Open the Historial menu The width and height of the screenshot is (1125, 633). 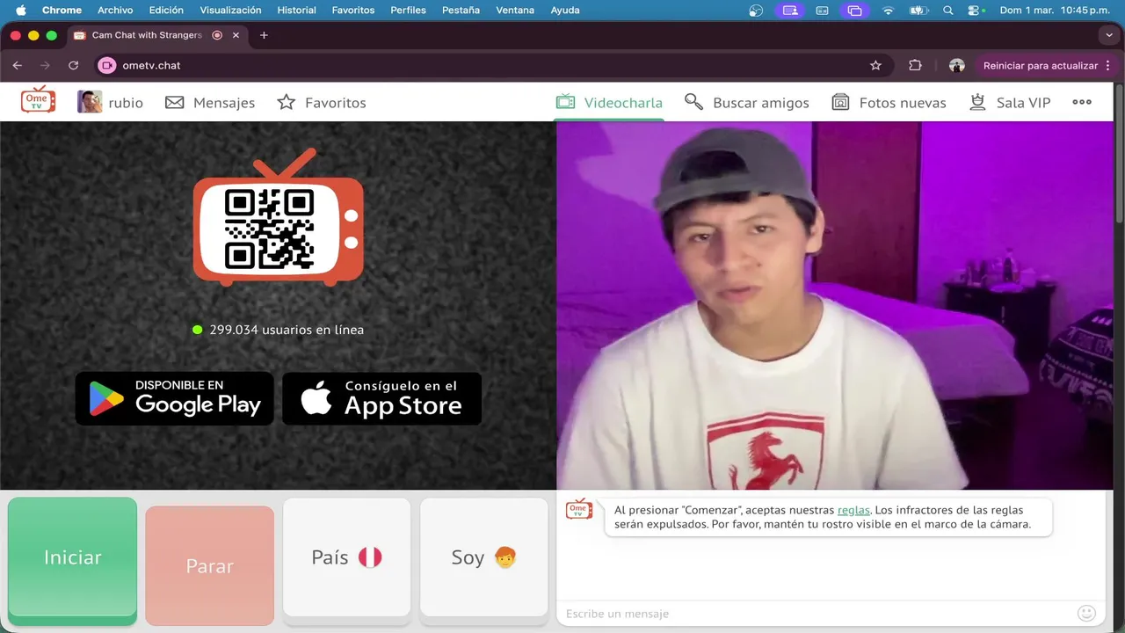tap(296, 11)
